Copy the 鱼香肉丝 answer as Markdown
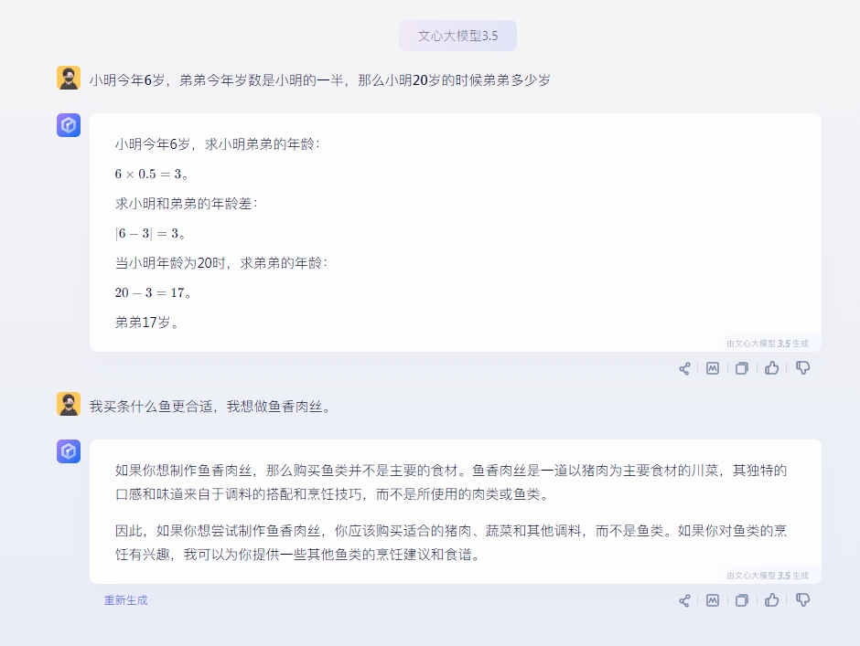Viewport: 860px width, 646px height. (713, 600)
